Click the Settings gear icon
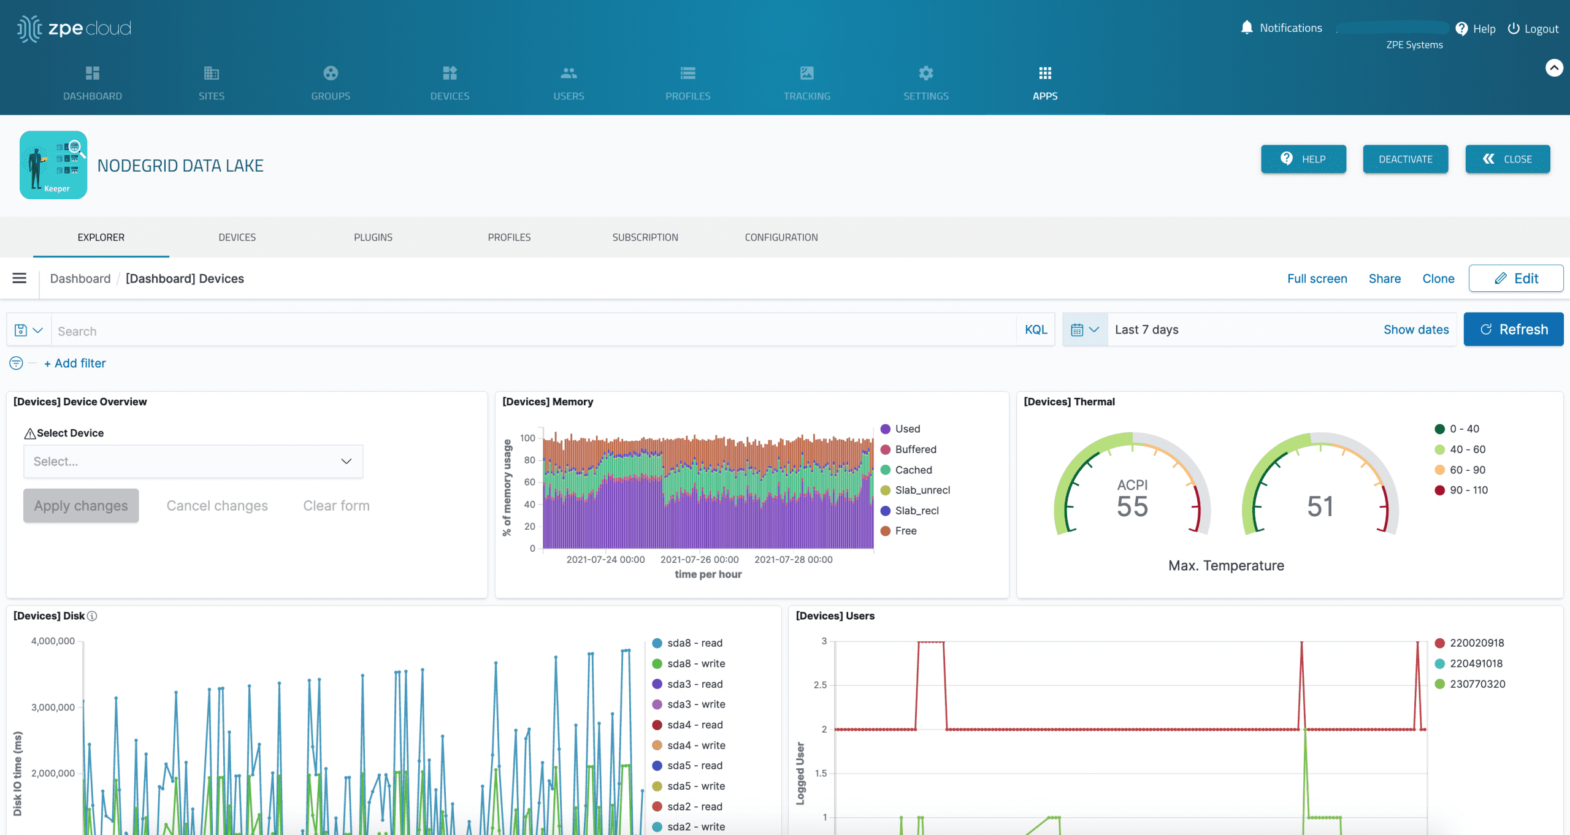 coord(926,73)
